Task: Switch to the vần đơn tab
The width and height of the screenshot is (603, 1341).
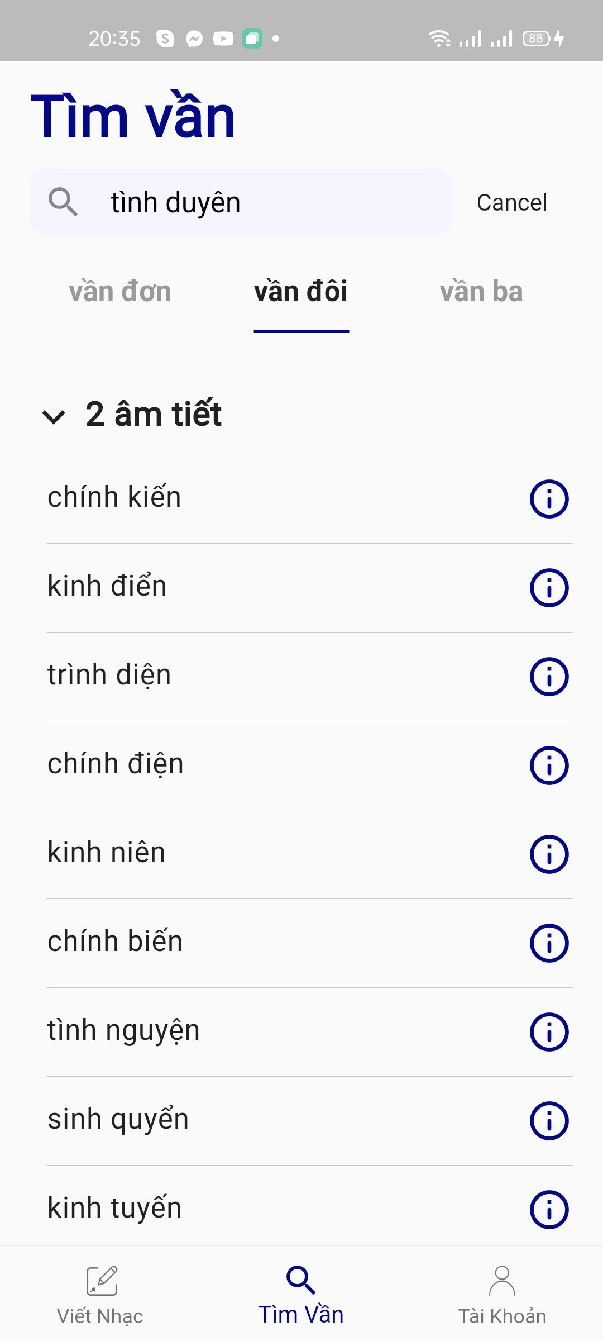Action: (x=120, y=292)
